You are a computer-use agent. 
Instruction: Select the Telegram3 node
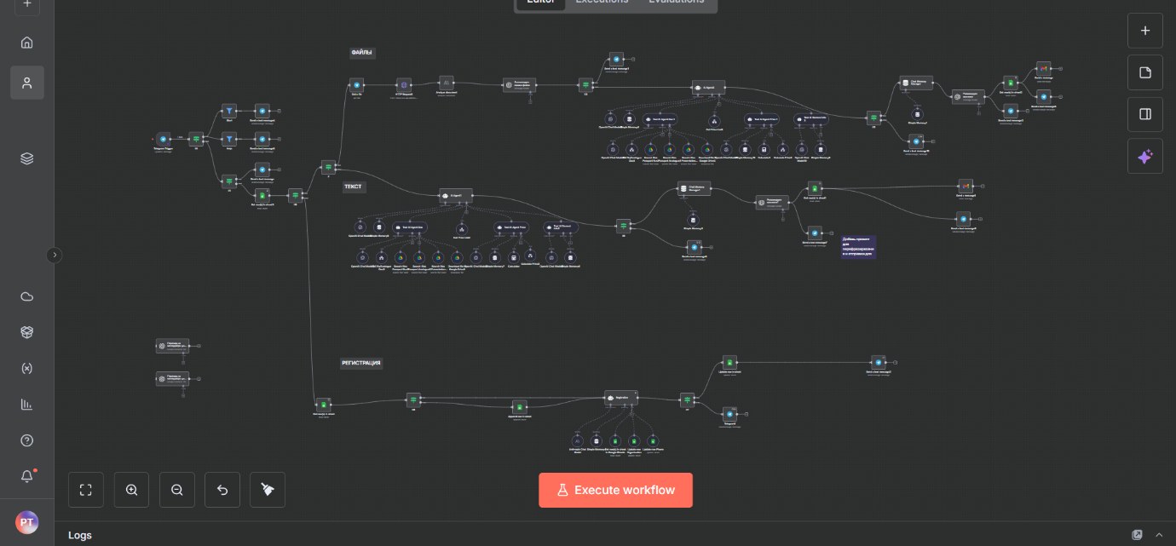coord(729,414)
